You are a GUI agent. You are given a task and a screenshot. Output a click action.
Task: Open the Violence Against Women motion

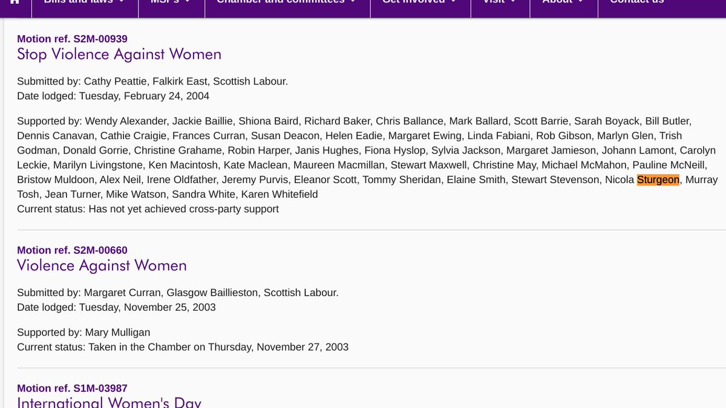click(x=102, y=265)
